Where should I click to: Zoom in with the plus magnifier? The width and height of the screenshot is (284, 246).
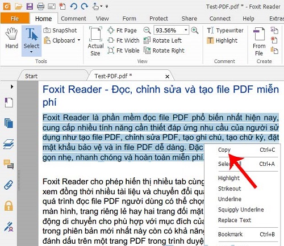(x=195, y=30)
